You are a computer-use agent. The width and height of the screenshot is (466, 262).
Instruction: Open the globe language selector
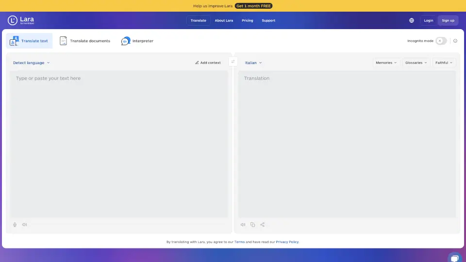(x=412, y=20)
